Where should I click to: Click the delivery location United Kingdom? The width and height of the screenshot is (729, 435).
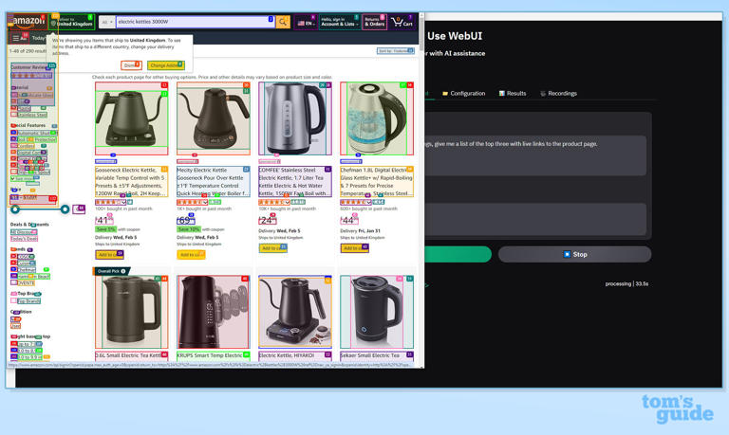coord(72,22)
